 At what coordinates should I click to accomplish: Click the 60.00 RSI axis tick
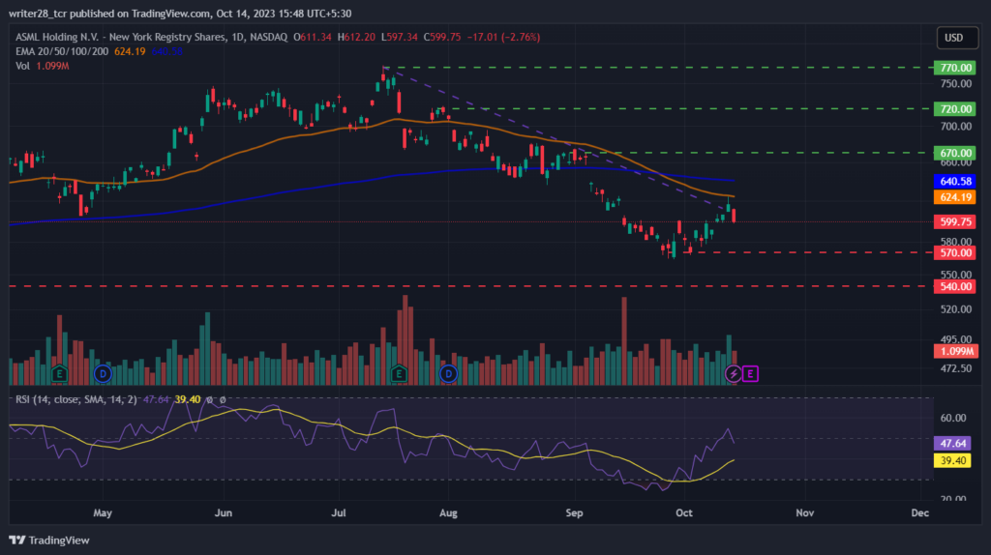[x=953, y=418]
